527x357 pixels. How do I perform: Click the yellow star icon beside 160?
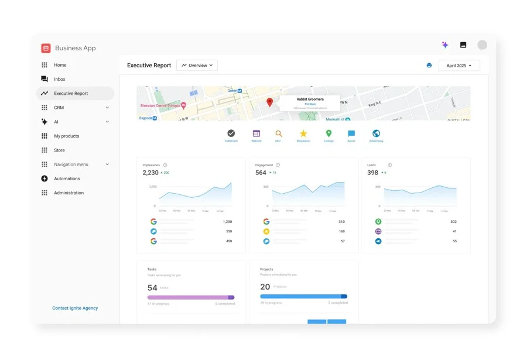266,231
